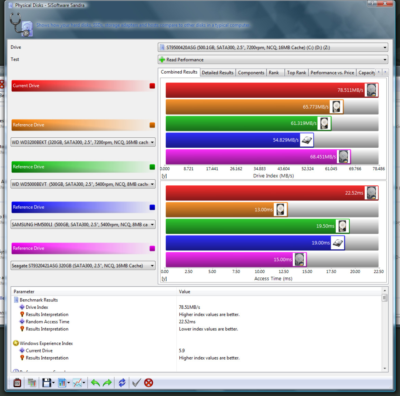Select the Performance vs. Price tab

click(332, 73)
